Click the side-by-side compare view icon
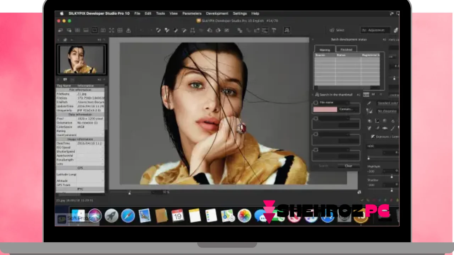Screen dimensions: 454x255 (x=103, y=30)
